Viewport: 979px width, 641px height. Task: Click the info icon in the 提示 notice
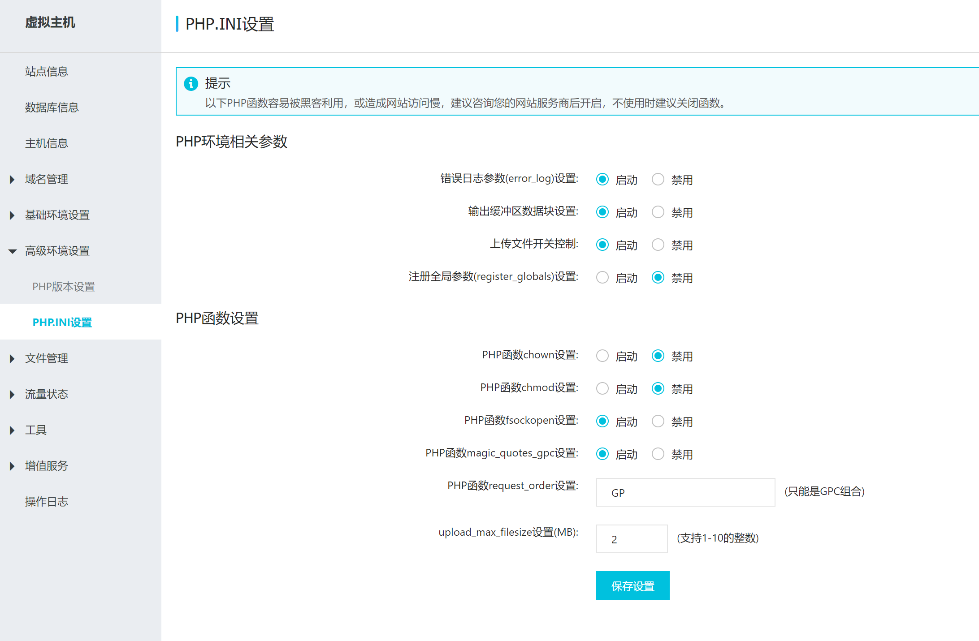coord(191,83)
